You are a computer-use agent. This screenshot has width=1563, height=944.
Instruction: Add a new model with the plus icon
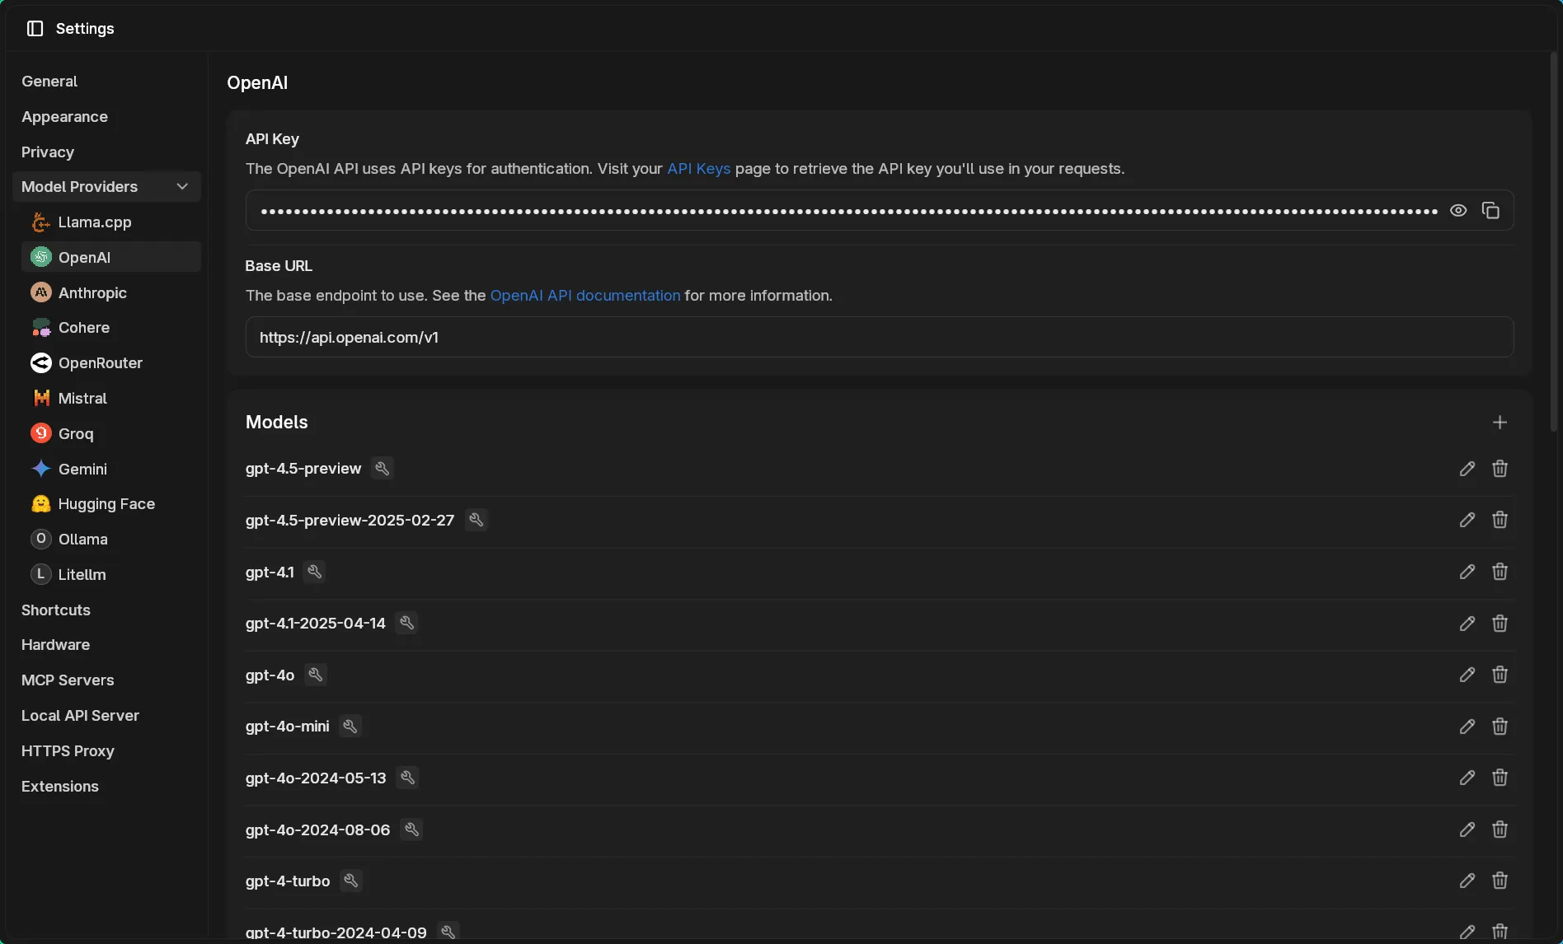click(1500, 422)
